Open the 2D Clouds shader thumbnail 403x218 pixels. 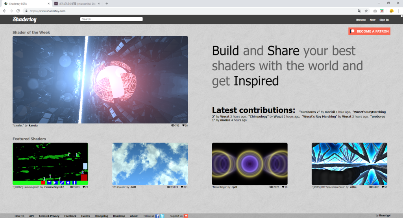[150, 164]
